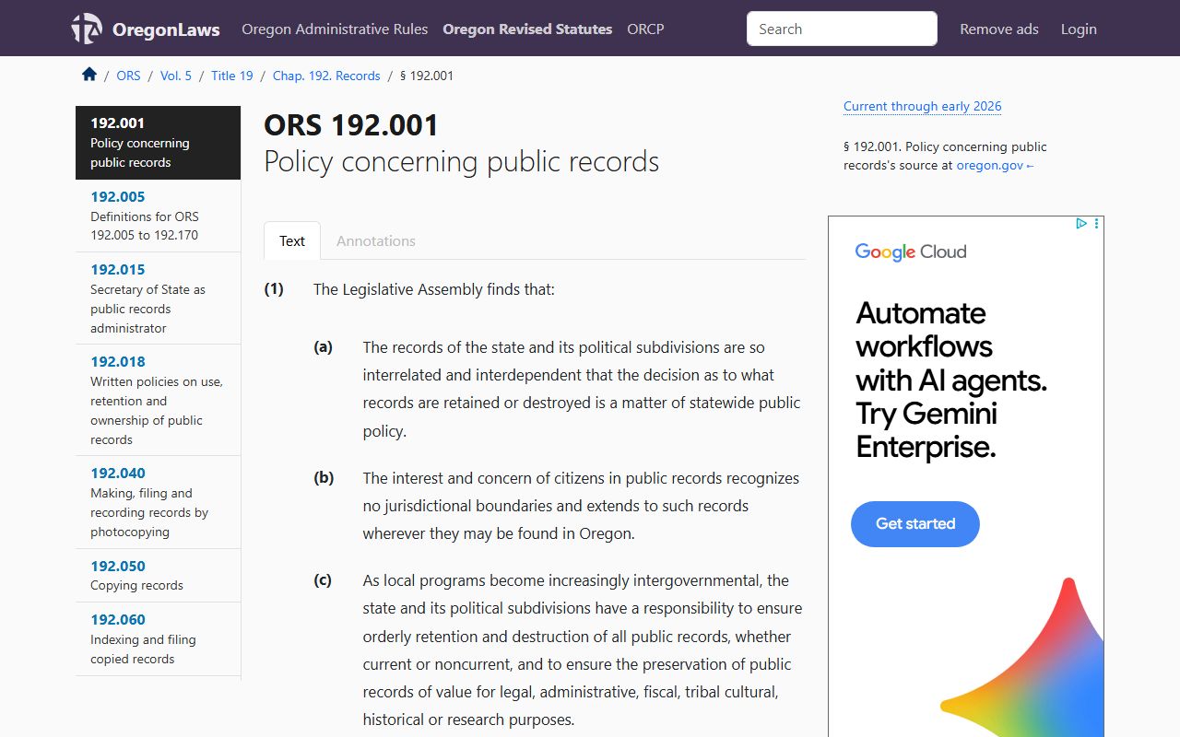Viewport: 1180px width, 737px height.
Task: Click the Policy concerning public records subtitle
Action: click(x=461, y=161)
